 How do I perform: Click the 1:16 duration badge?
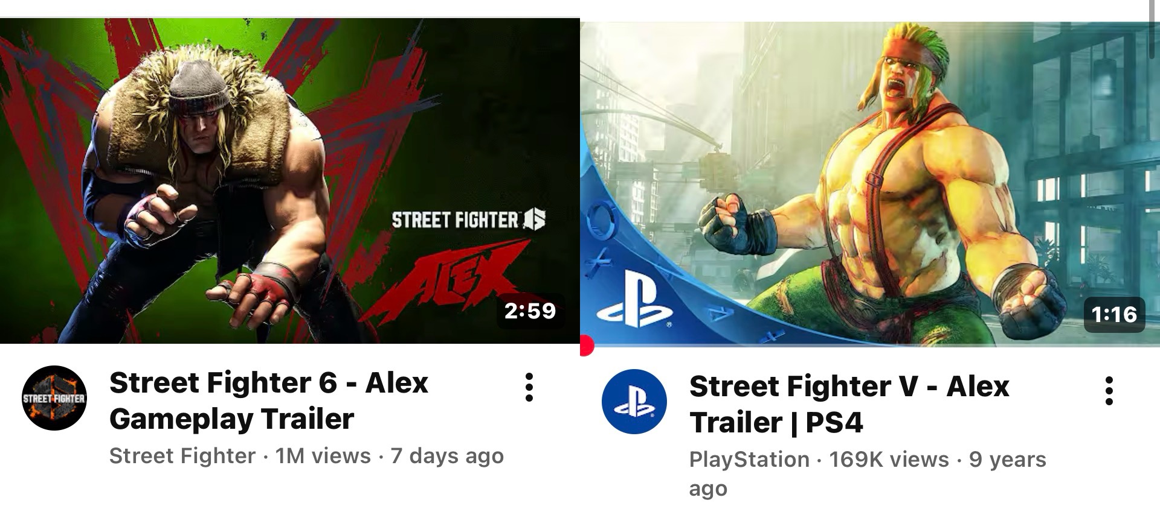[x=1115, y=314]
